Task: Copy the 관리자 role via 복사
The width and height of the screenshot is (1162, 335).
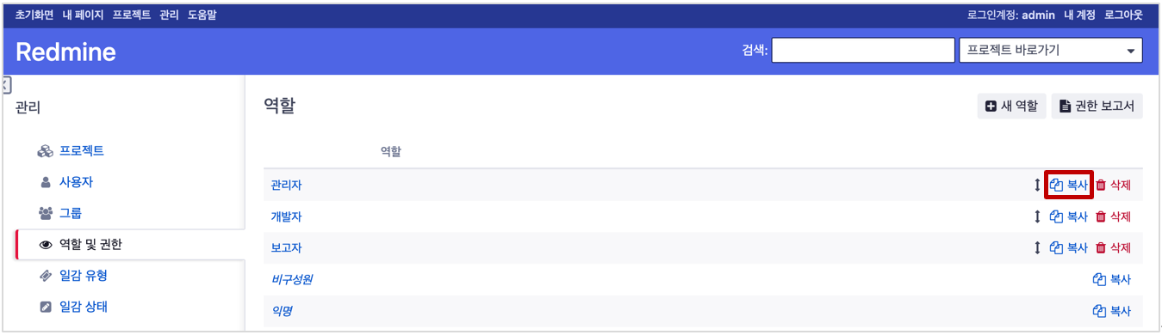Action: pyautogui.click(x=1068, y=185)
